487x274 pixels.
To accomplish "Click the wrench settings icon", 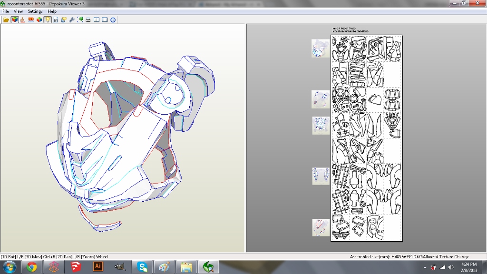I will [72, 20].
